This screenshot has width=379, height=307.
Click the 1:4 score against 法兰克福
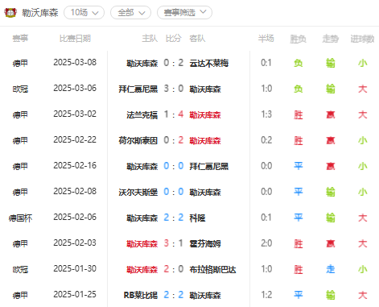coord(174,114)
